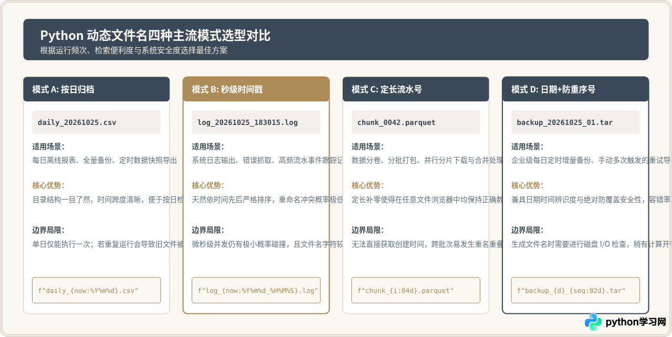Click text starting '企业级每日定时增量备份'
672x337 pixels.
pos(591,160)
